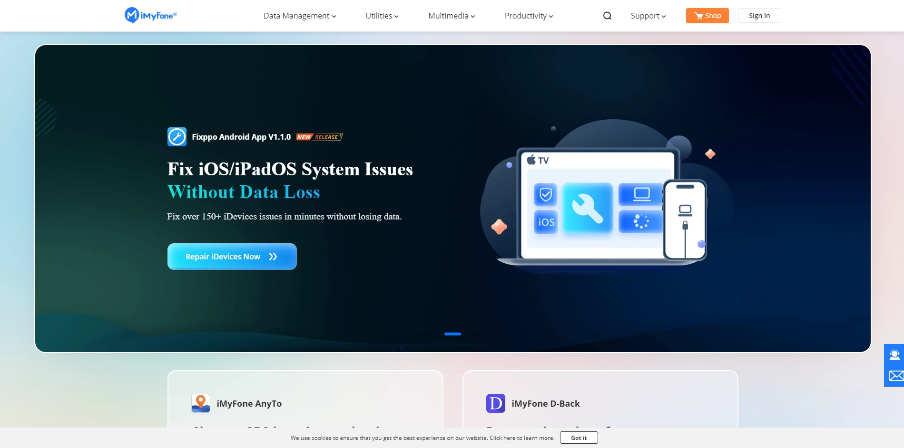
Task: Expand the Utilities menu
Action: pyautogui.click(x=382, y=16)
